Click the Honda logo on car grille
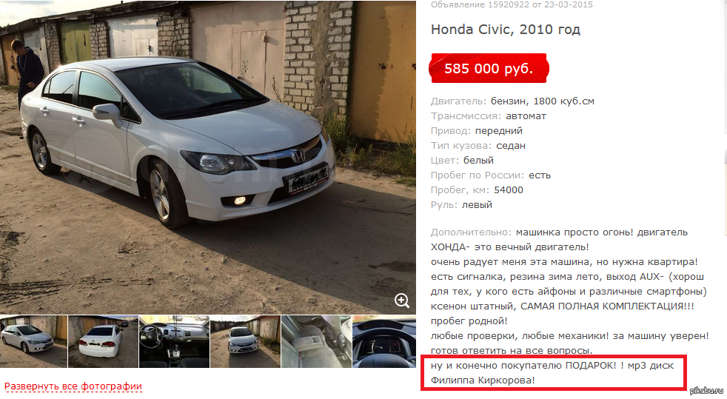727x399 pixels. coord(297,156)
